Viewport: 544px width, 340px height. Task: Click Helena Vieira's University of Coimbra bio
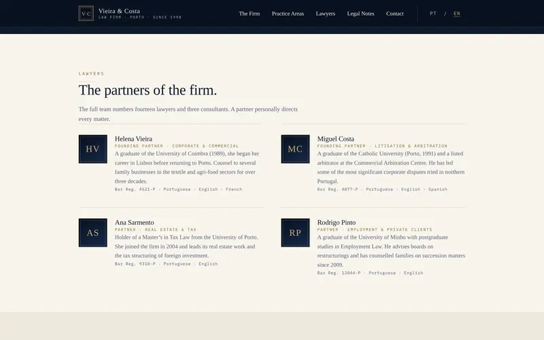pyautogui.click(x=187, y=167)
